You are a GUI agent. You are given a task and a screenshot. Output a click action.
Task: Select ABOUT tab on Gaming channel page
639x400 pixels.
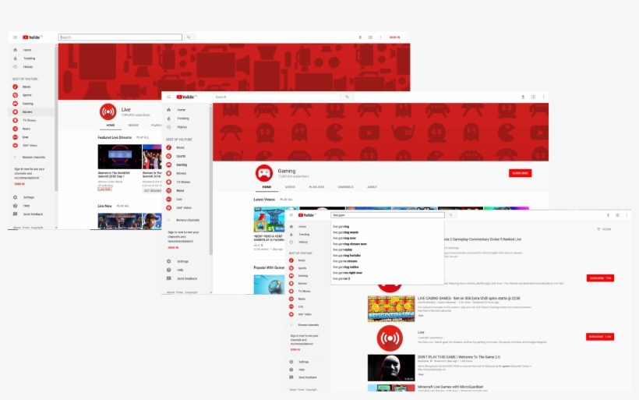tap(372, 187)
